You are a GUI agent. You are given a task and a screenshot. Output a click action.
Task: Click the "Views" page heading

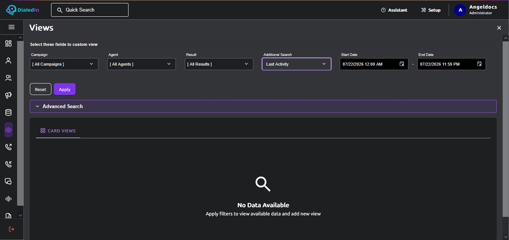(x=41, y=28)
